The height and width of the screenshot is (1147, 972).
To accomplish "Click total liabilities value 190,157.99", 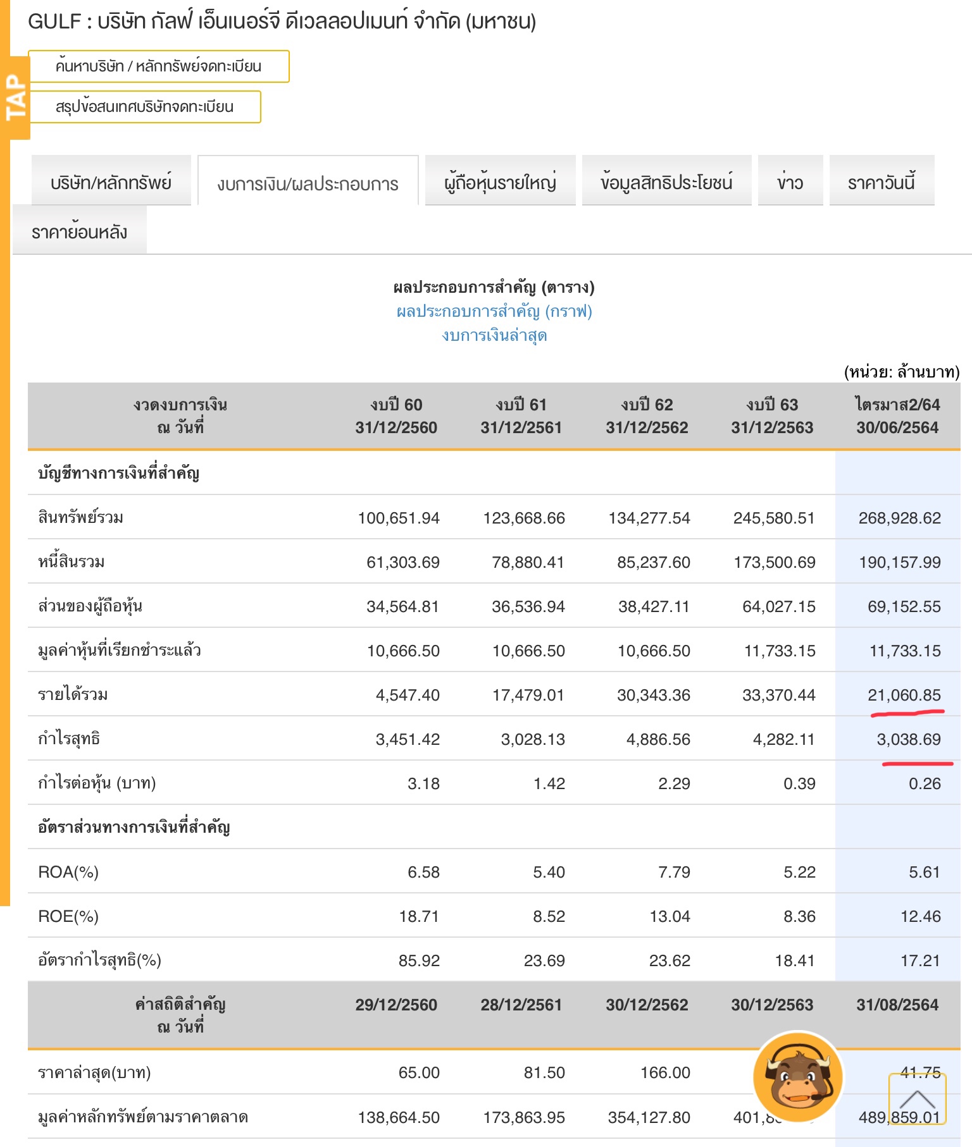I will pyautogui.click(x=900, y=562).
